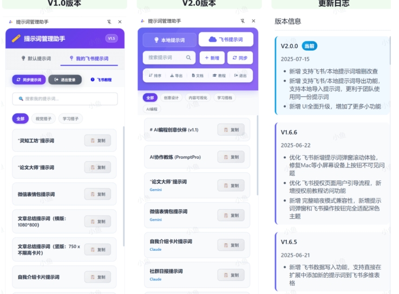This screenshot has height=294, width=399.
Task: Open the pencil logo in V1.0 header
Action: [16, 38]
